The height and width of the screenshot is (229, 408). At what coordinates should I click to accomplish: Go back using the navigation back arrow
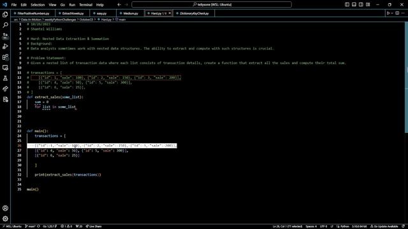click(119, 4)
